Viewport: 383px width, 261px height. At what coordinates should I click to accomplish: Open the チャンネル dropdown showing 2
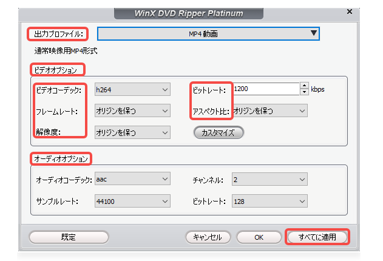coord(269,180)
